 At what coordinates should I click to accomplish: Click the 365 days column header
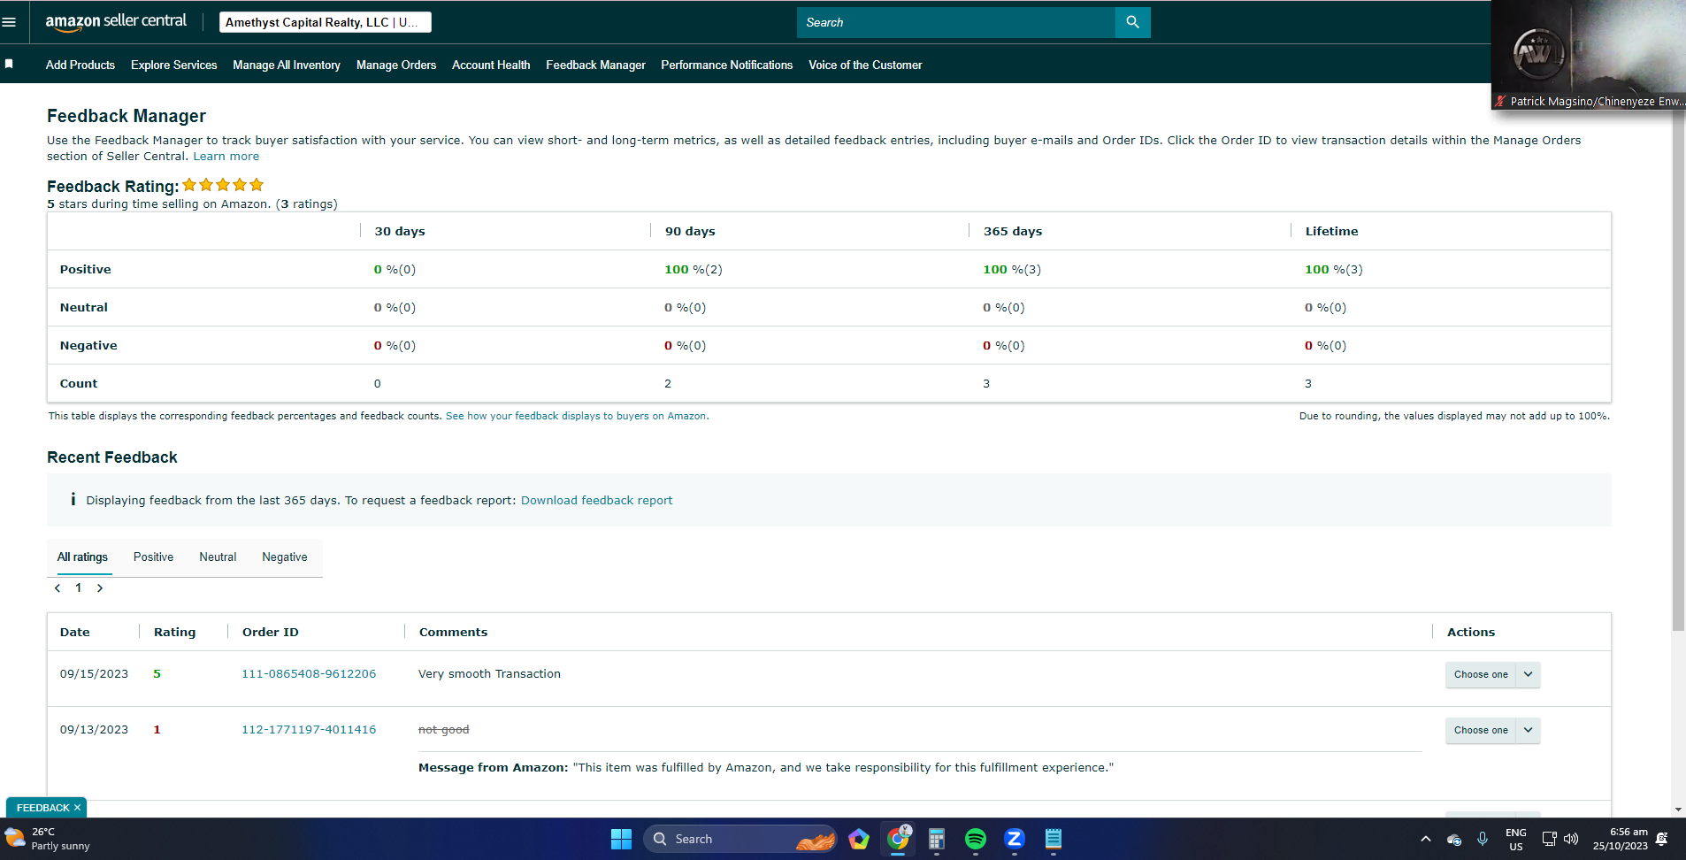point(1013,231)
